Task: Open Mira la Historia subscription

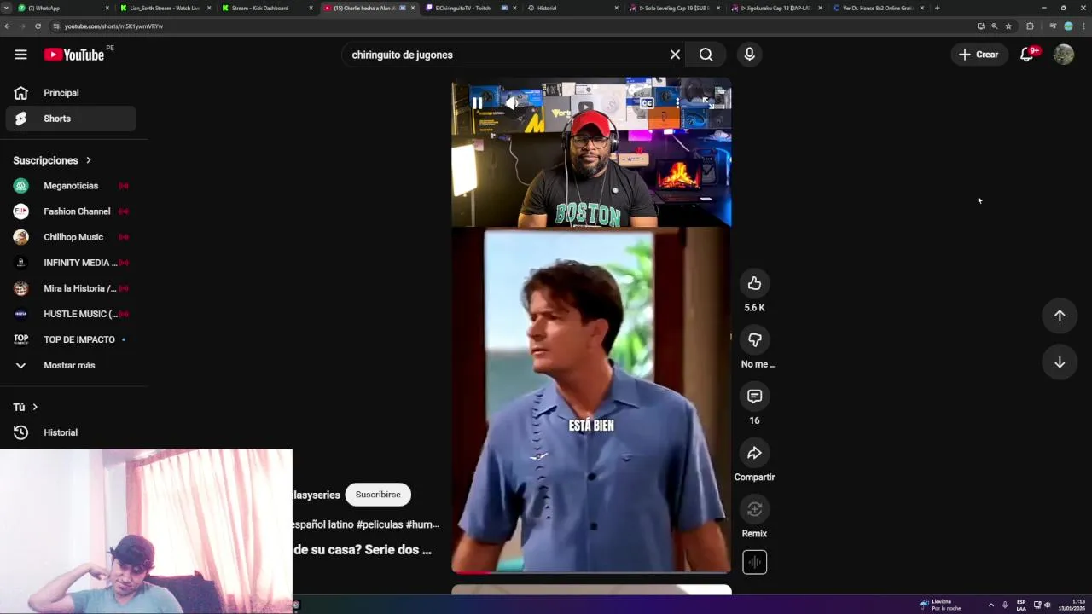Action: [x=71, y=288]
